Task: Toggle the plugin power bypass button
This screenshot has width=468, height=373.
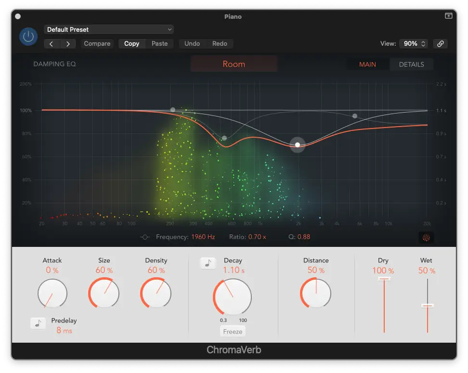Action: [x=29, y=37]
